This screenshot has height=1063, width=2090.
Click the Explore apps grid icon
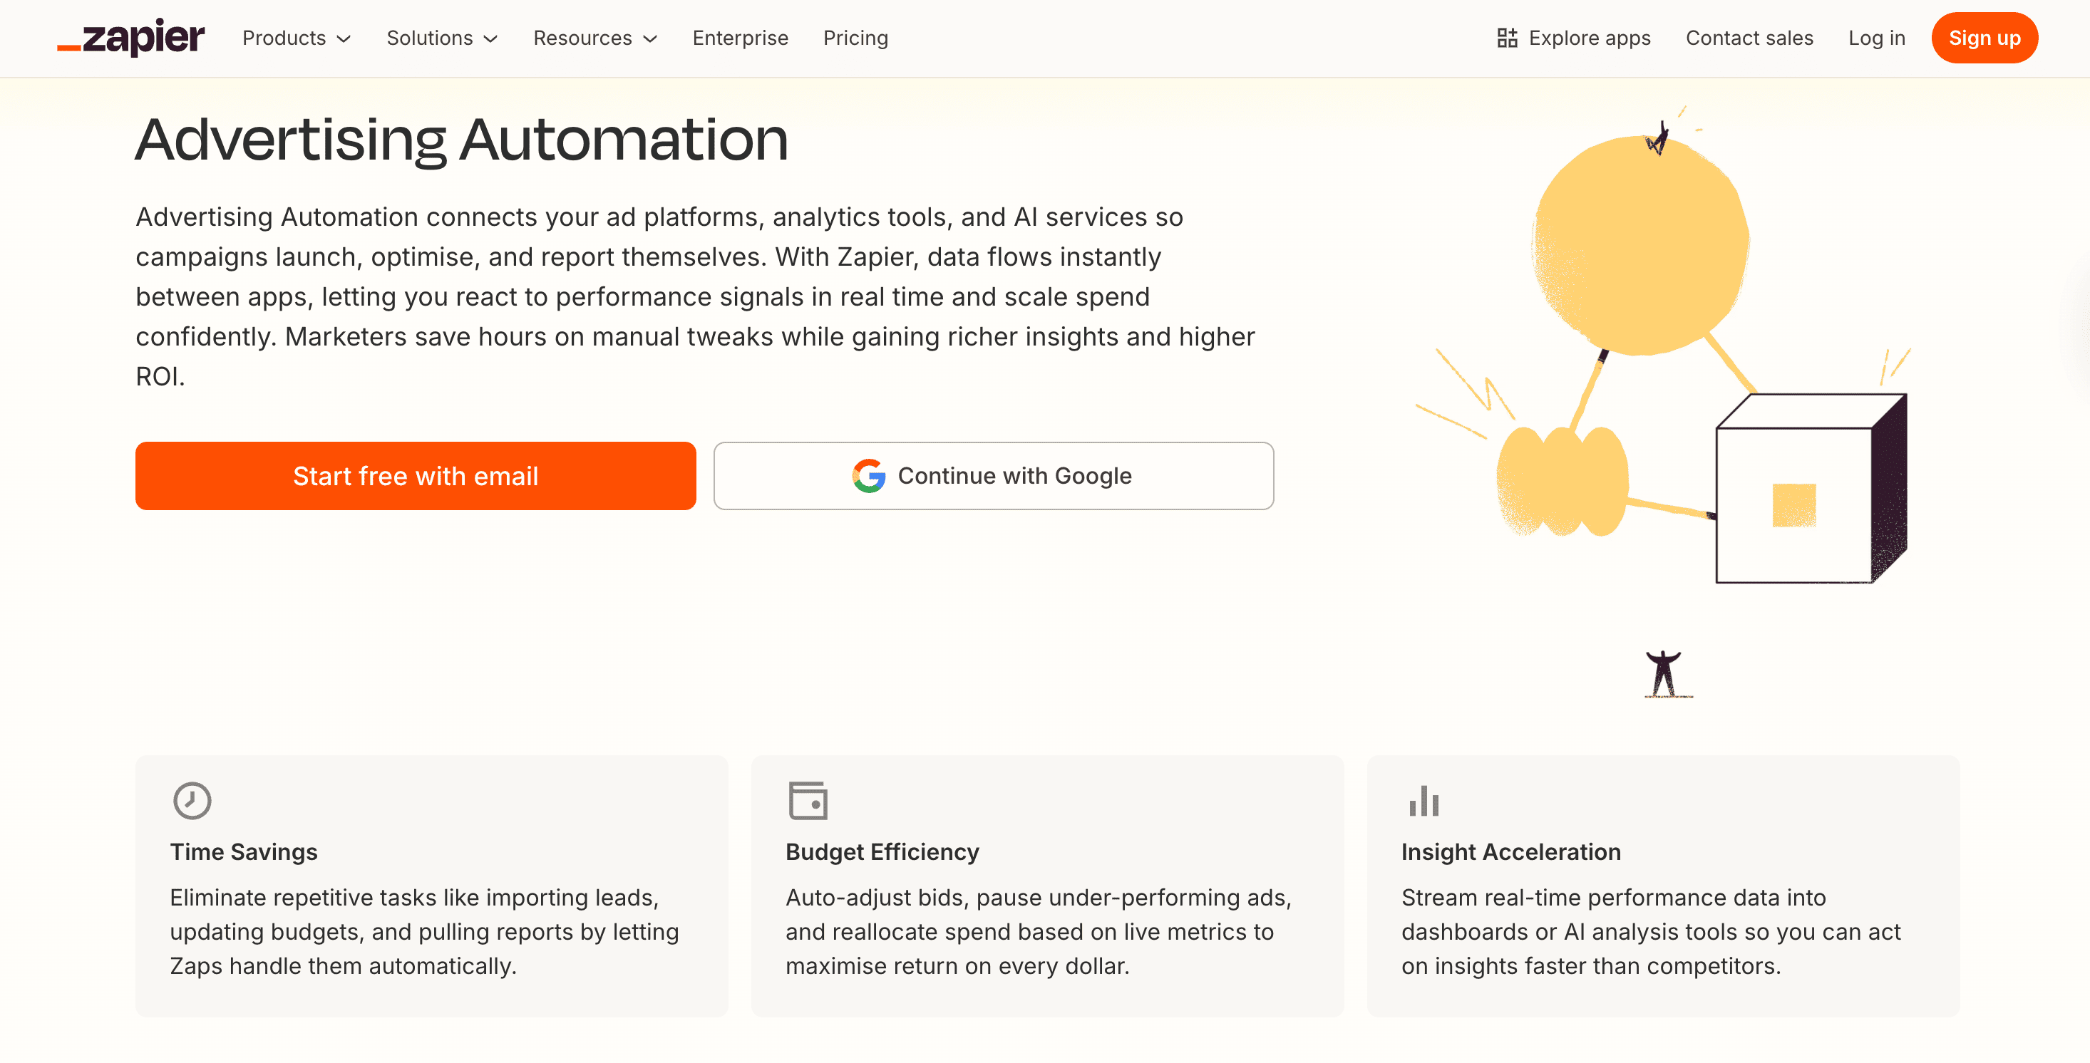(1508, 37)
